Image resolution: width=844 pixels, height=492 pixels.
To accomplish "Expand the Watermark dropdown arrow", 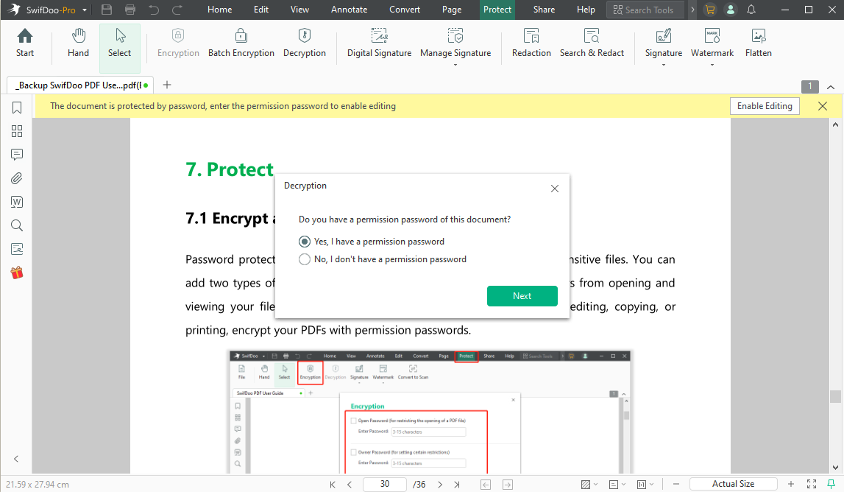I will 712,65.
